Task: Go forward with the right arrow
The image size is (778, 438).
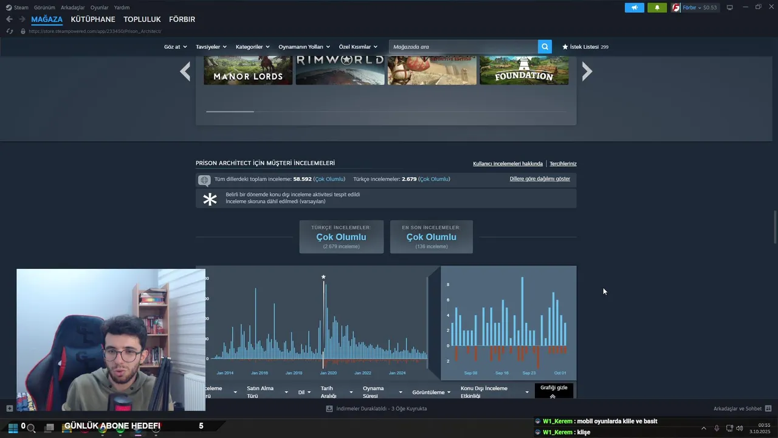Action: click(x=22, y=19)
